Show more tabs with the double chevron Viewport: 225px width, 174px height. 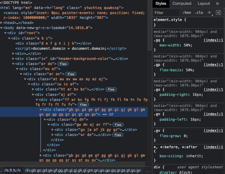point(218,4)
